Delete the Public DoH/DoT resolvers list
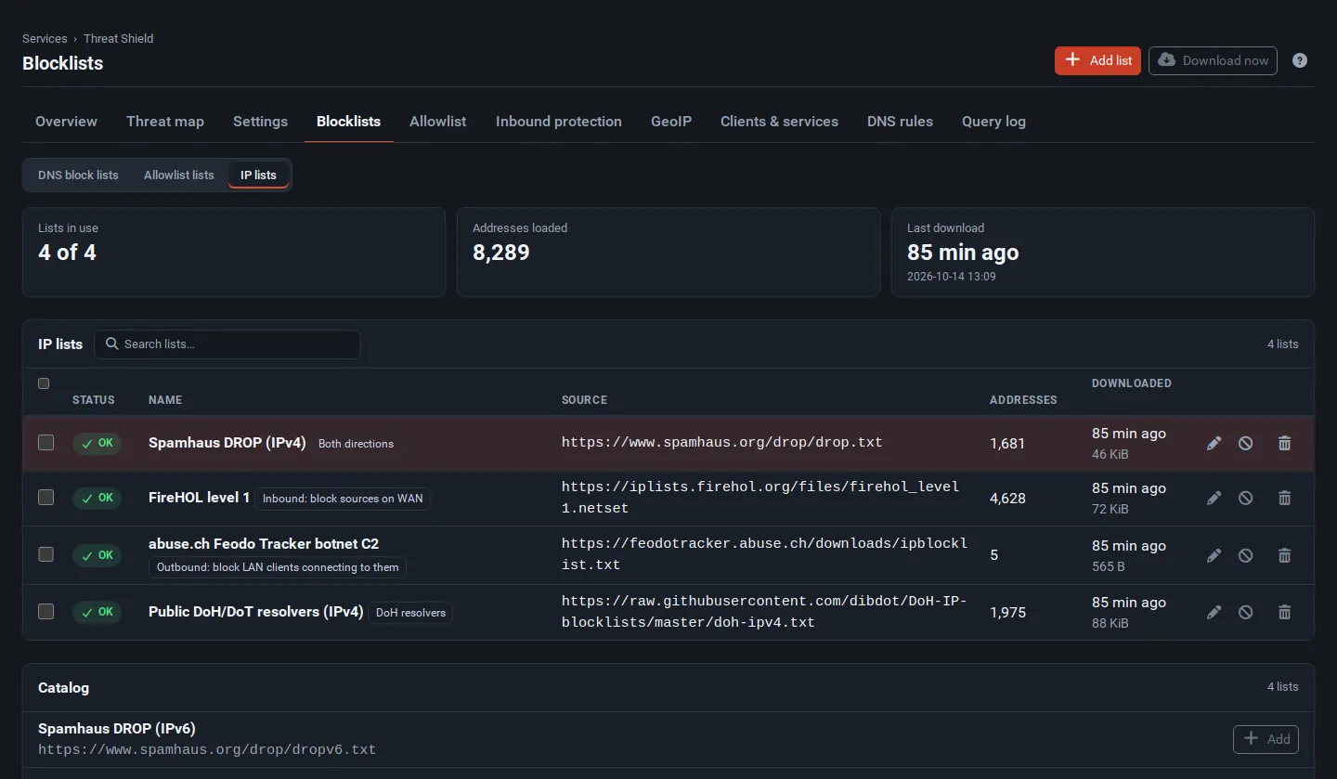This screenshot has width=1337, height=779. point(1285,612)
